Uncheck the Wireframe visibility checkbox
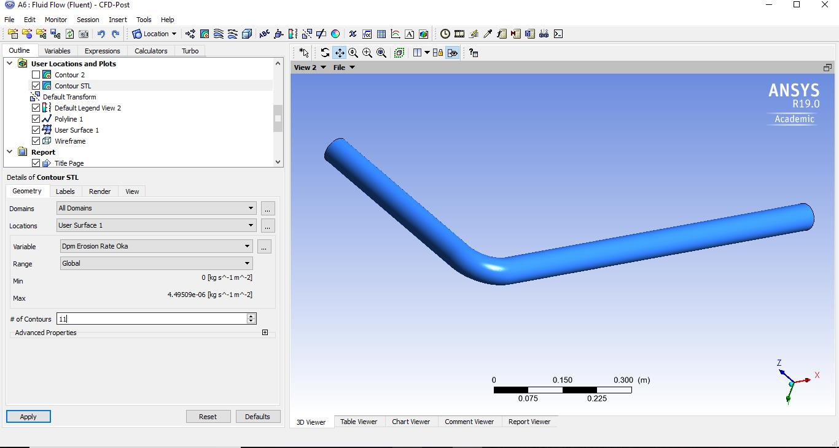 coord(36,141)
